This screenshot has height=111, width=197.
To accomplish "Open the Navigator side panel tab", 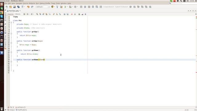I will click(5, 16).
